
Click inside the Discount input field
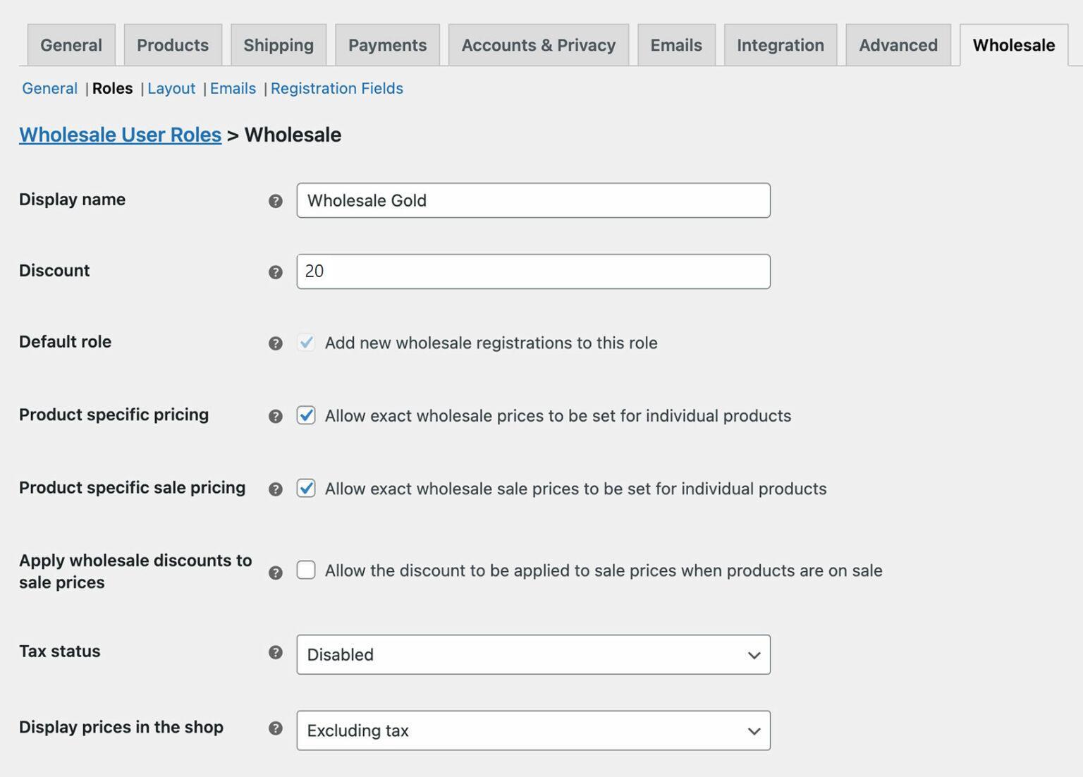pos(533,271)
